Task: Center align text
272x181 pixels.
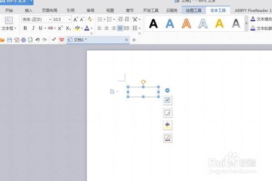Action: tap(107, 28)
